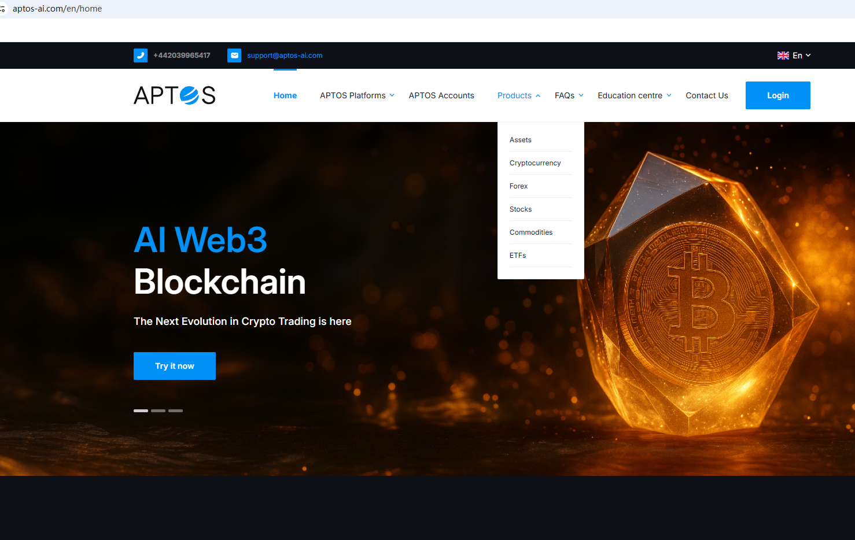The image size is (855, 540).
Task: Click the blue envelope email icon
Action: [x=234, y=56]
